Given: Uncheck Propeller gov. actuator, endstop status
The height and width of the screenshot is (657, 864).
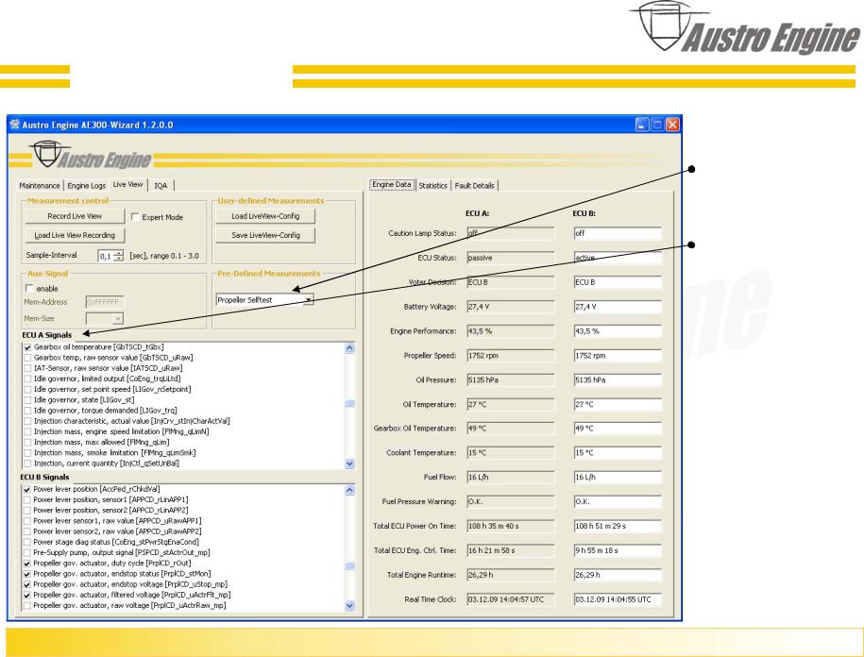Looking at the screenshot, I should tap(27, 574).
